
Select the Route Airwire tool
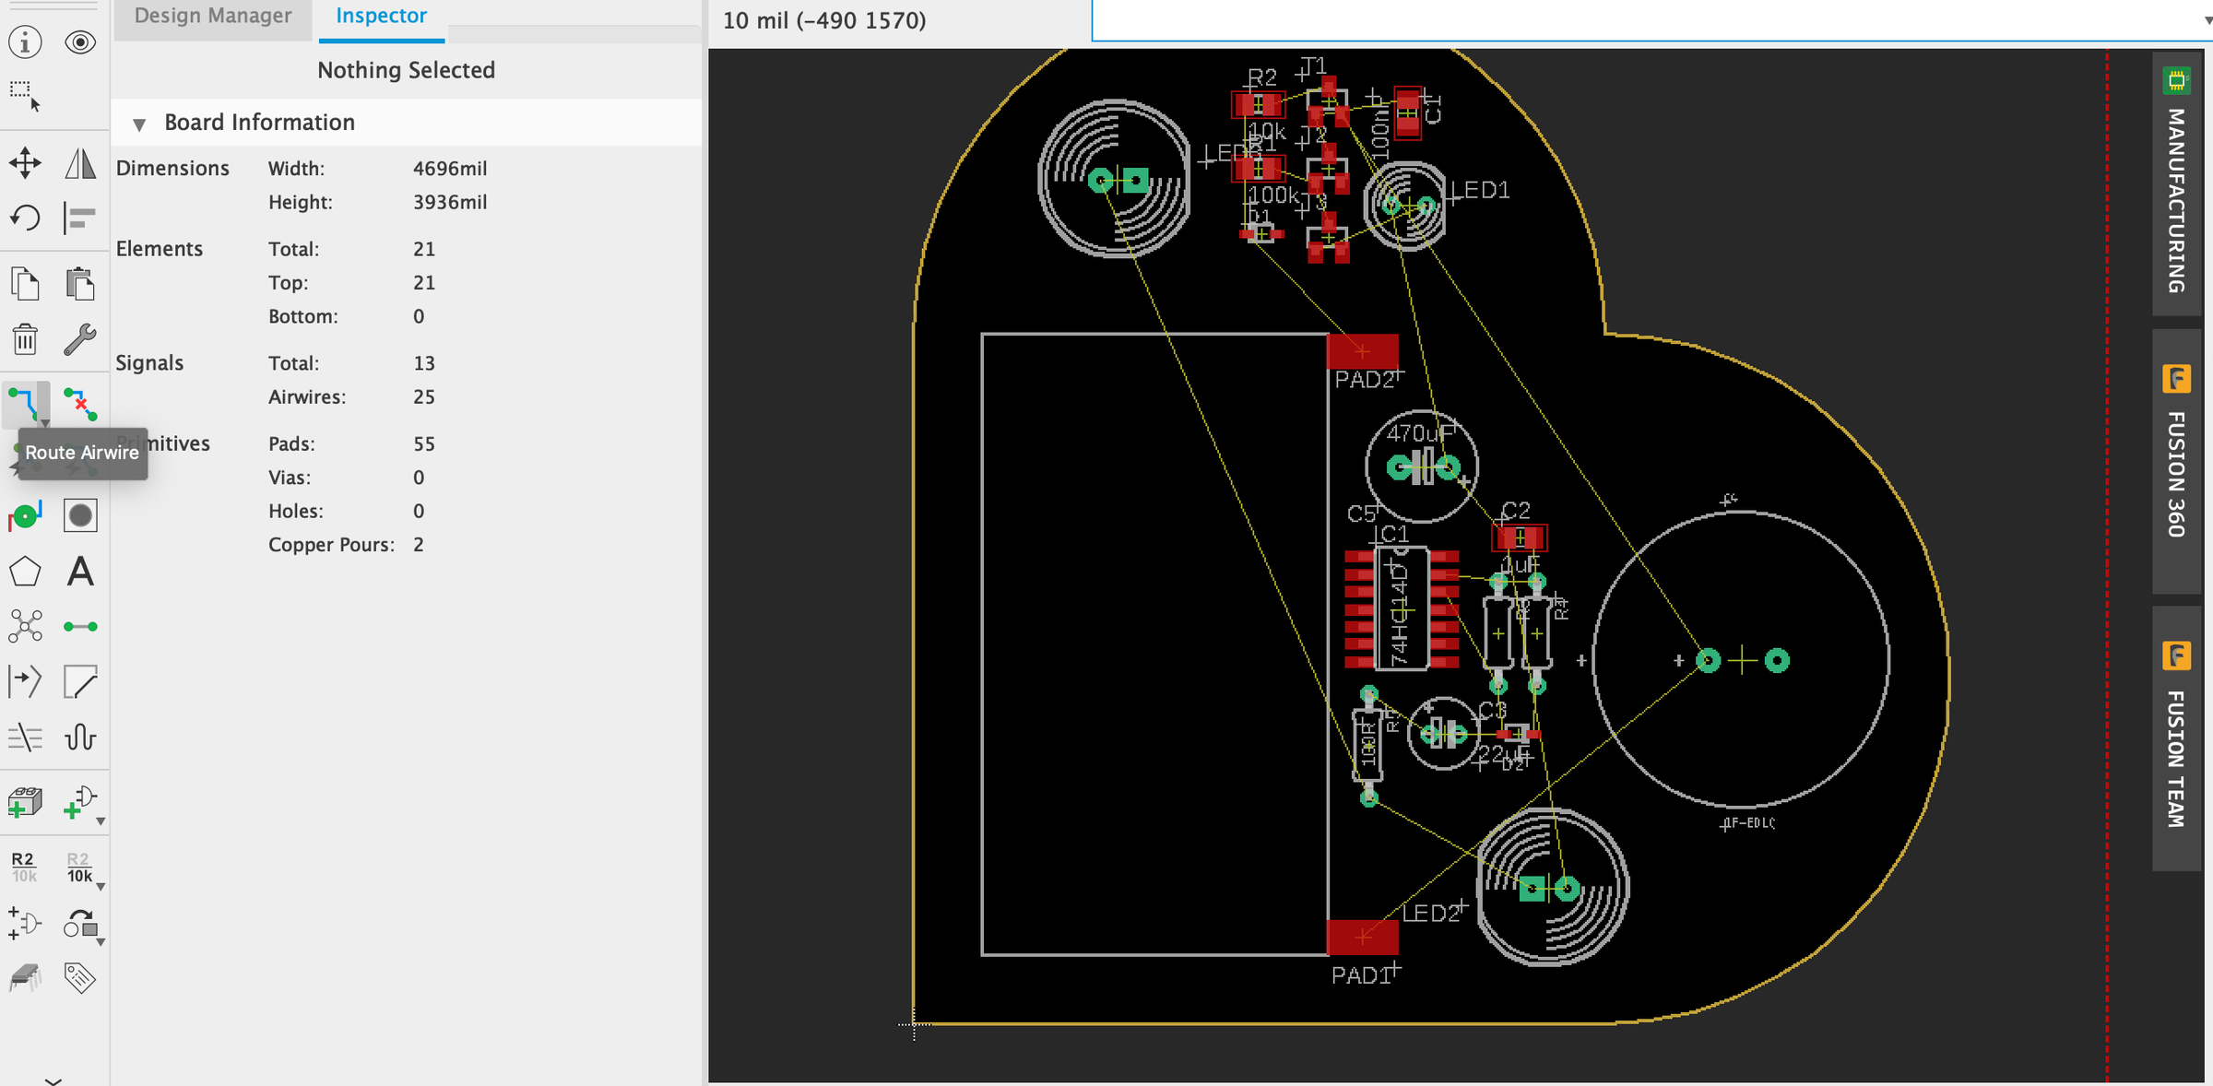[x=25, y=403]
